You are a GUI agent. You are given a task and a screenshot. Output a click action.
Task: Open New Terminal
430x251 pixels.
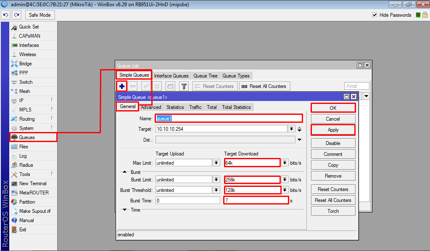click(x=33, y=184)
